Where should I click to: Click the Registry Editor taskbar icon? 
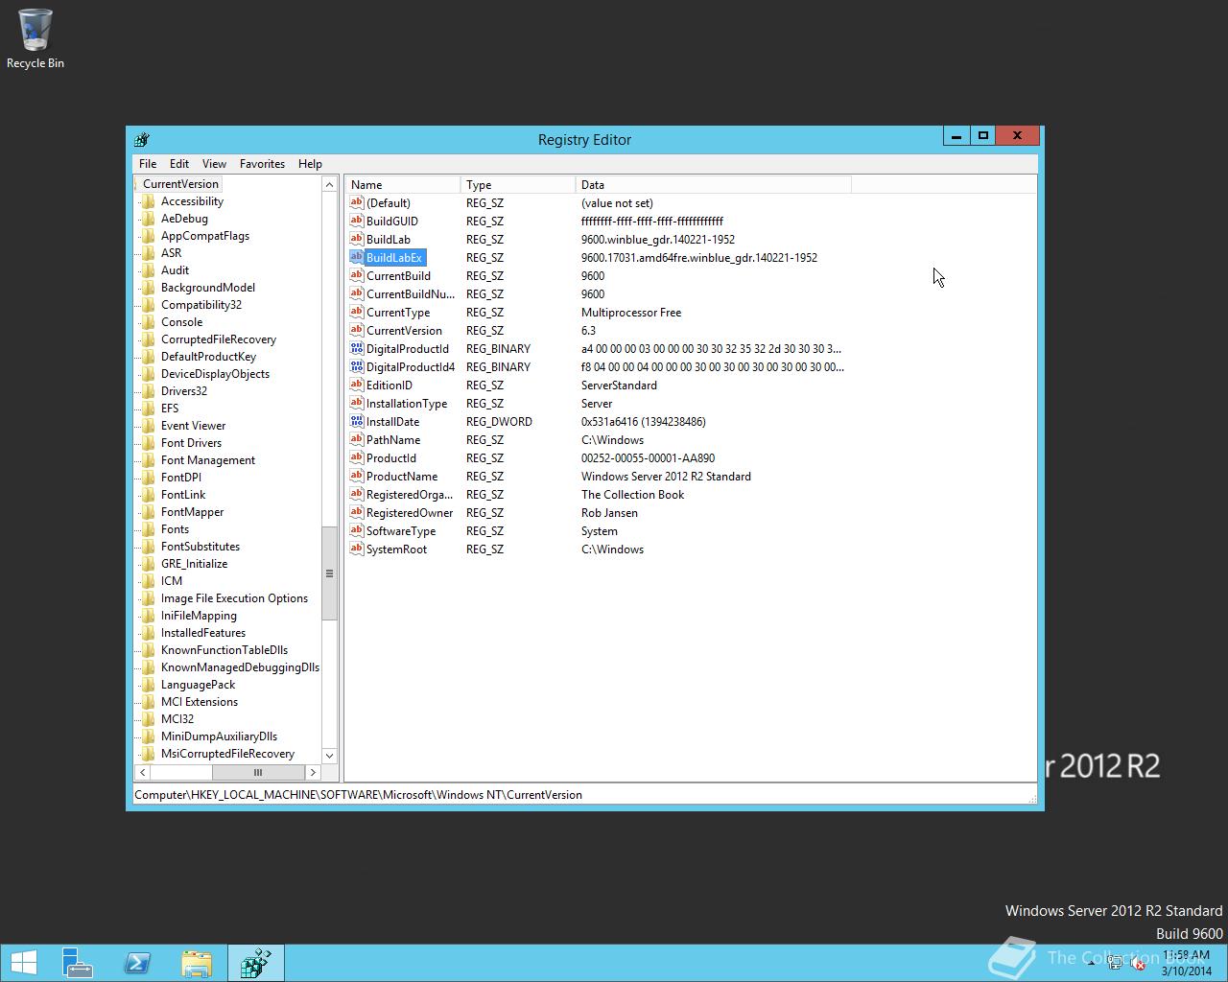click(x=256, y=963)
